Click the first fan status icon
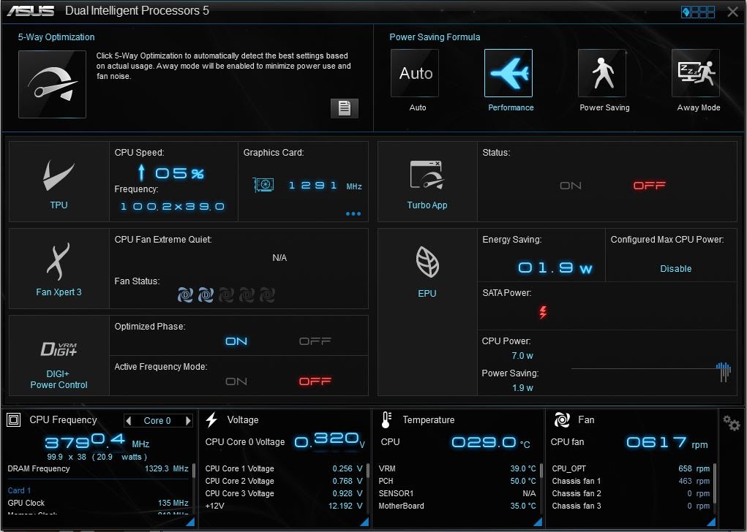Screen dimensions: 747x532 coord(185,295)
